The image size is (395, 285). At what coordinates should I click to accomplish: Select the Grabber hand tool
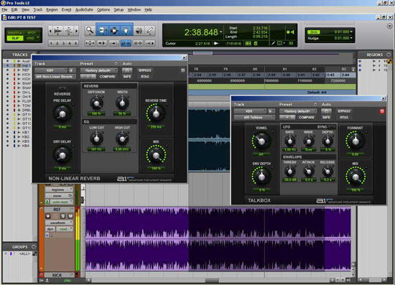[126, 30]
